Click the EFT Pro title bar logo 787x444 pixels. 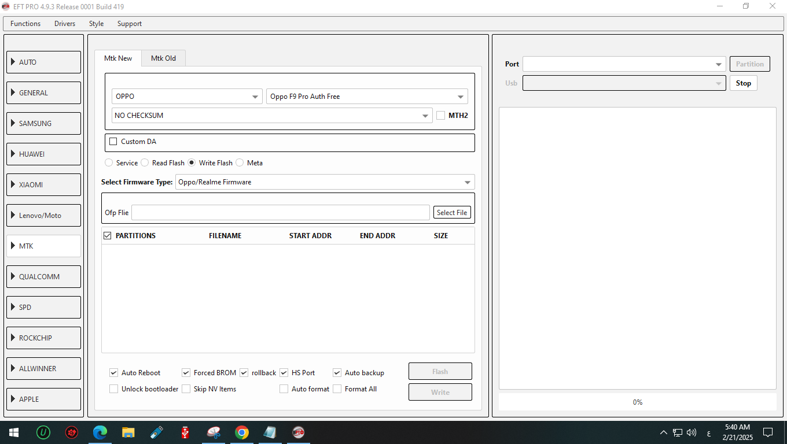[x=6, y=6]
